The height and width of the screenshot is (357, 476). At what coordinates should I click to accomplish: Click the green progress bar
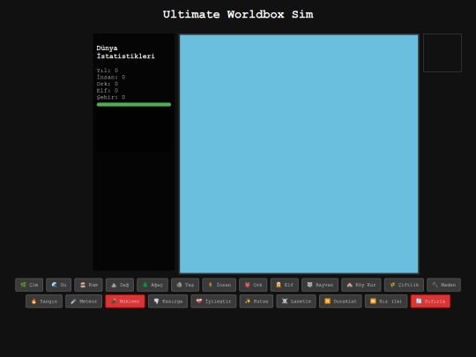pyautogui.click(x=134, y=104)
